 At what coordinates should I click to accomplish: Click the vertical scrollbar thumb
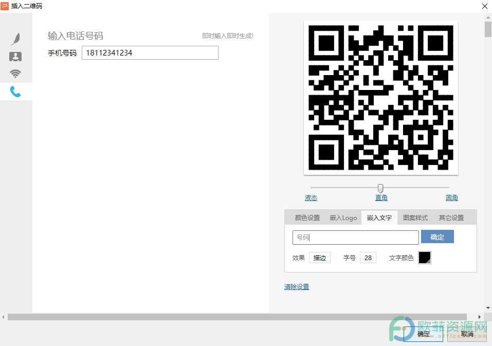click(488, 29)
